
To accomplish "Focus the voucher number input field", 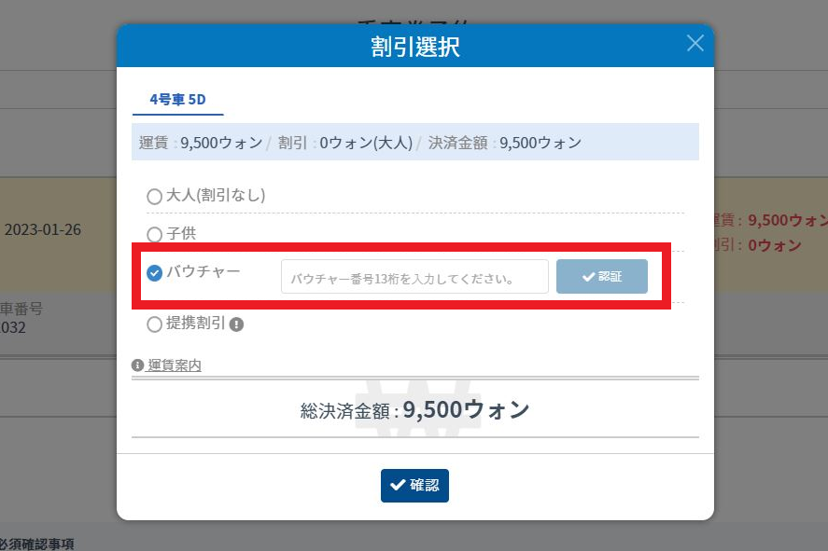I will coord(414,277).
